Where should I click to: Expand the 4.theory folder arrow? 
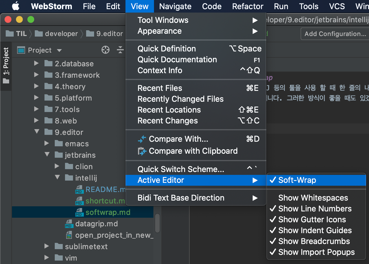pyautogui.click(x=36, y=86)
